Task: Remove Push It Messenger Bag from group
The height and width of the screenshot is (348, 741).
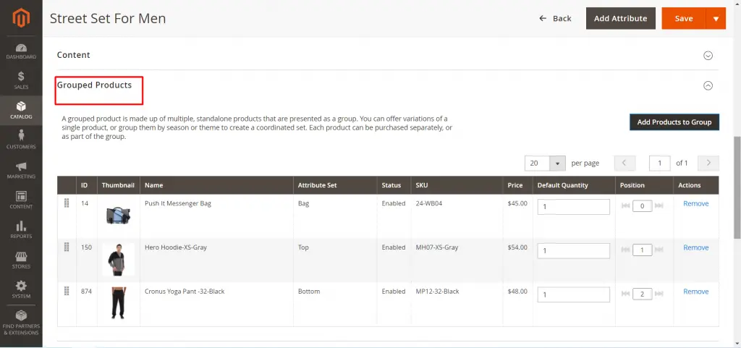Action: (695, 203)
